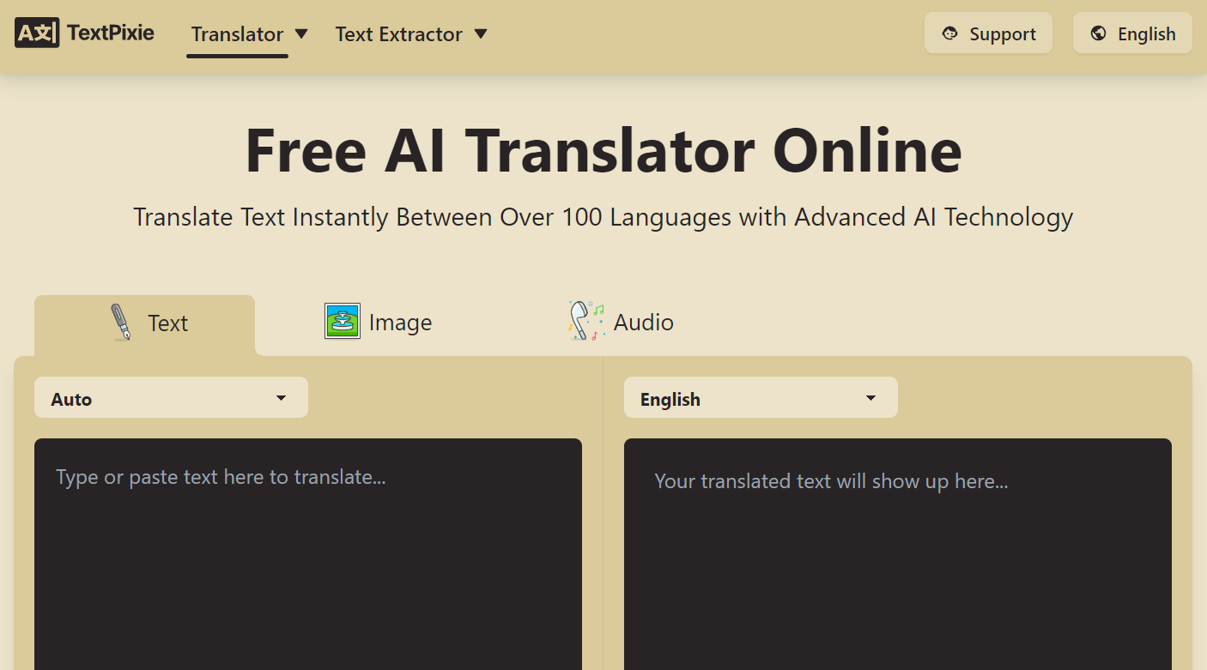Click the TextPixie brand name

[111, 33]
